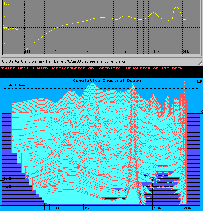
Task: Click the 85 dB label on upper axis
Action: [x=5, y=44]
